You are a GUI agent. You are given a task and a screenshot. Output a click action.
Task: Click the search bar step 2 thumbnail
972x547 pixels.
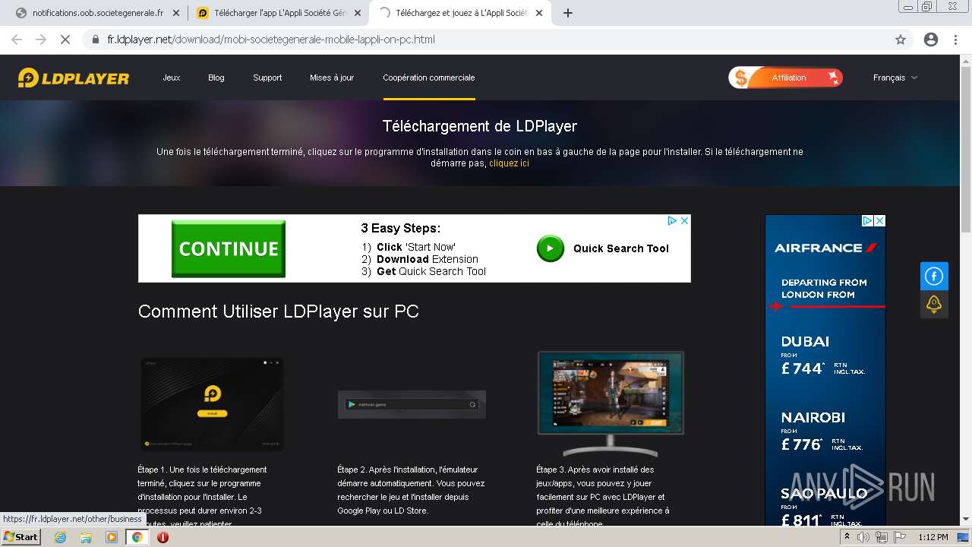coord(412,404)
